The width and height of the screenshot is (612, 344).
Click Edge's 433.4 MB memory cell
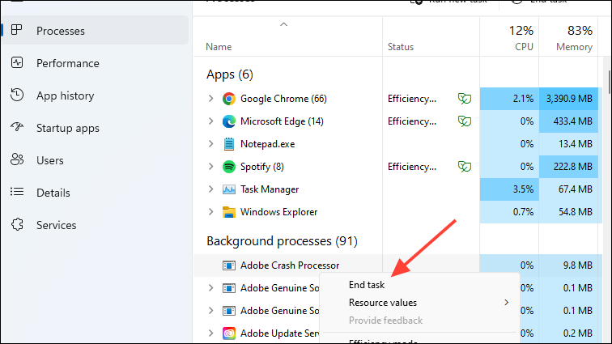pos(568,121)
